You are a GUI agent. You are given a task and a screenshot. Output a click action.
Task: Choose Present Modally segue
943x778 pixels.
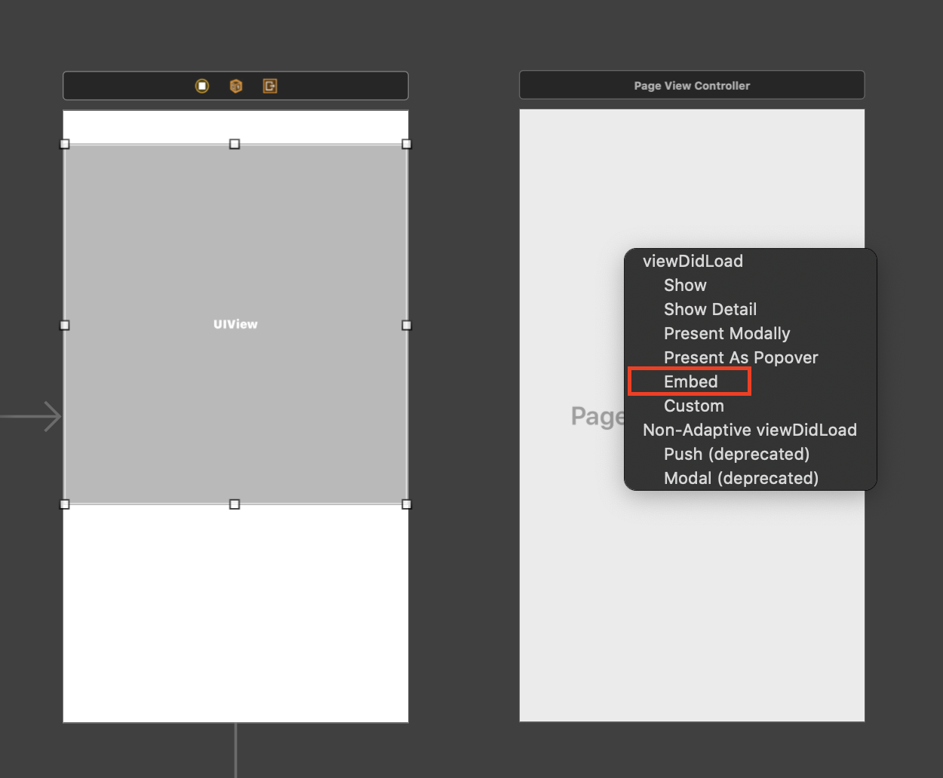(x=726, y=333)
